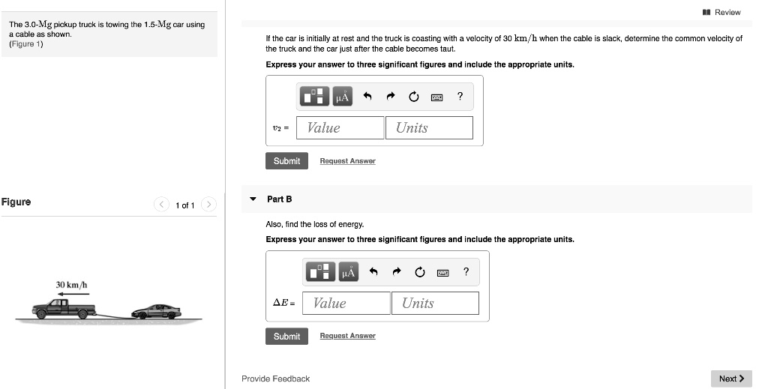This screenshot has height=389, width=768.
Task: Go to next figure arrow
Action: 208,205
